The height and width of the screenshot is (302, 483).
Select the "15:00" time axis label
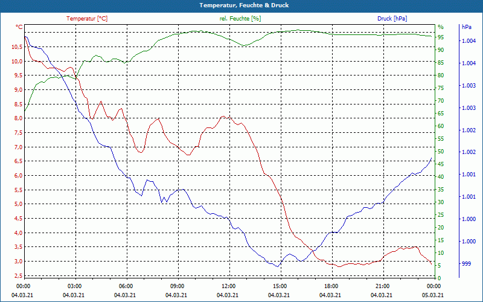(x=281, y=286)
